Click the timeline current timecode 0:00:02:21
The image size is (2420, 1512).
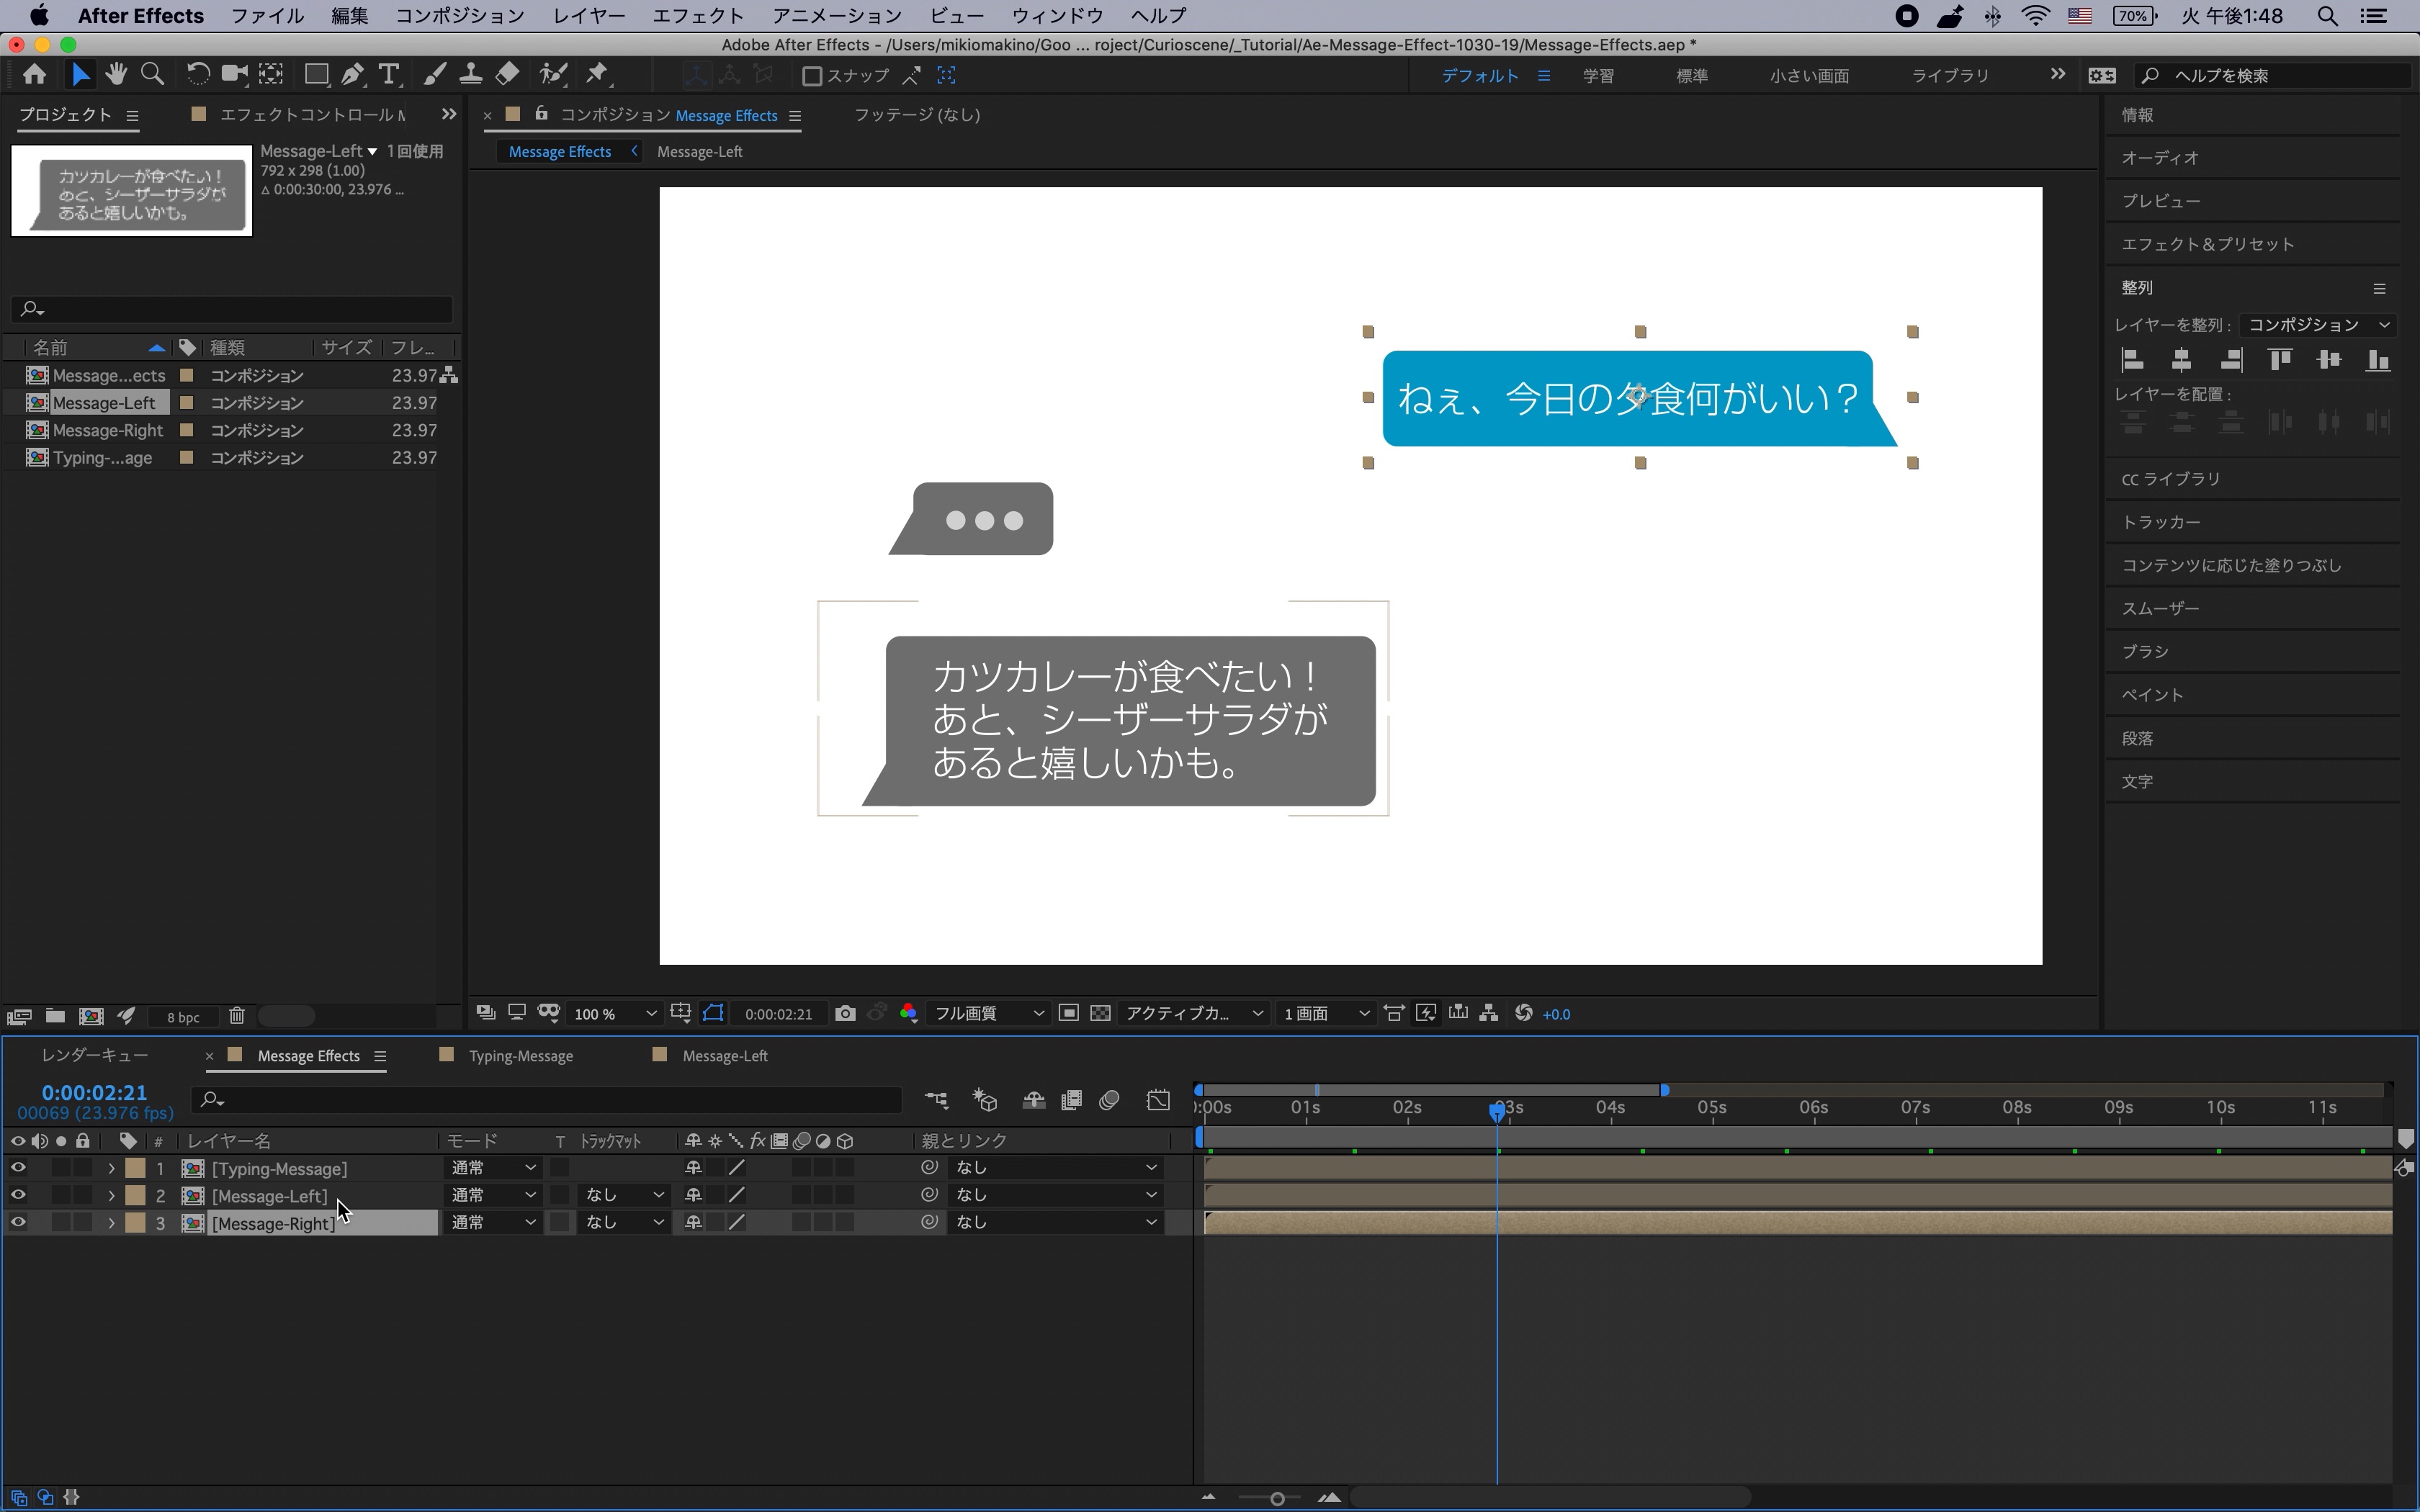pos(94,1093)
